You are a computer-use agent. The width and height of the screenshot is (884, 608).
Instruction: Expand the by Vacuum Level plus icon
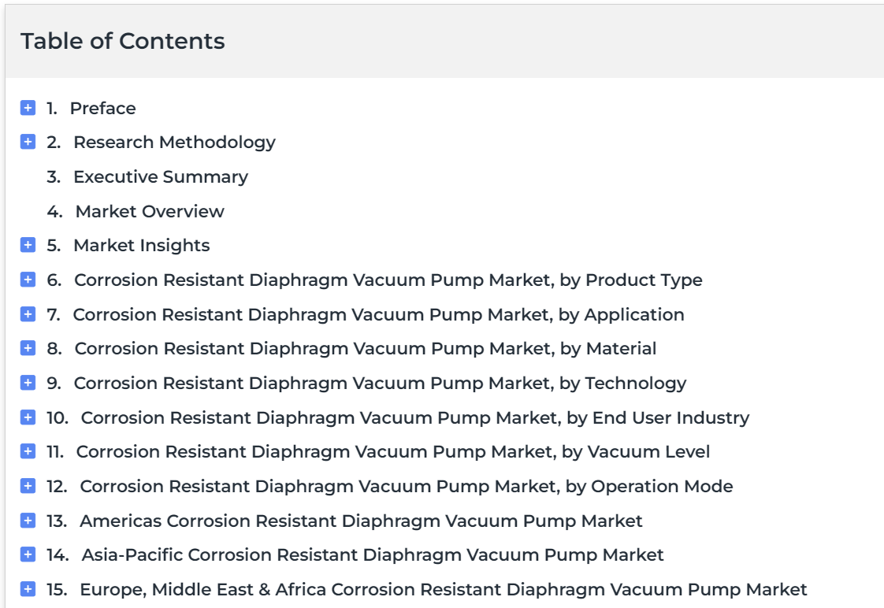(x=28, y=451)
